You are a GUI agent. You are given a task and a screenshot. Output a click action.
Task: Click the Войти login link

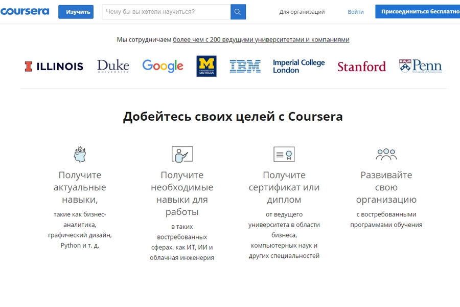coord(356,12)
